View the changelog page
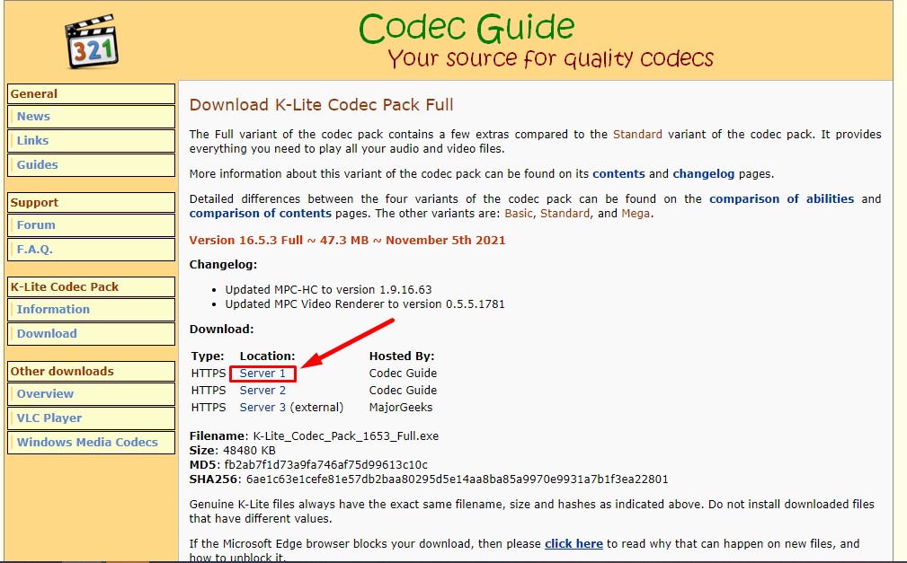The height and width of the screenshot is (563, 907). 703,173
